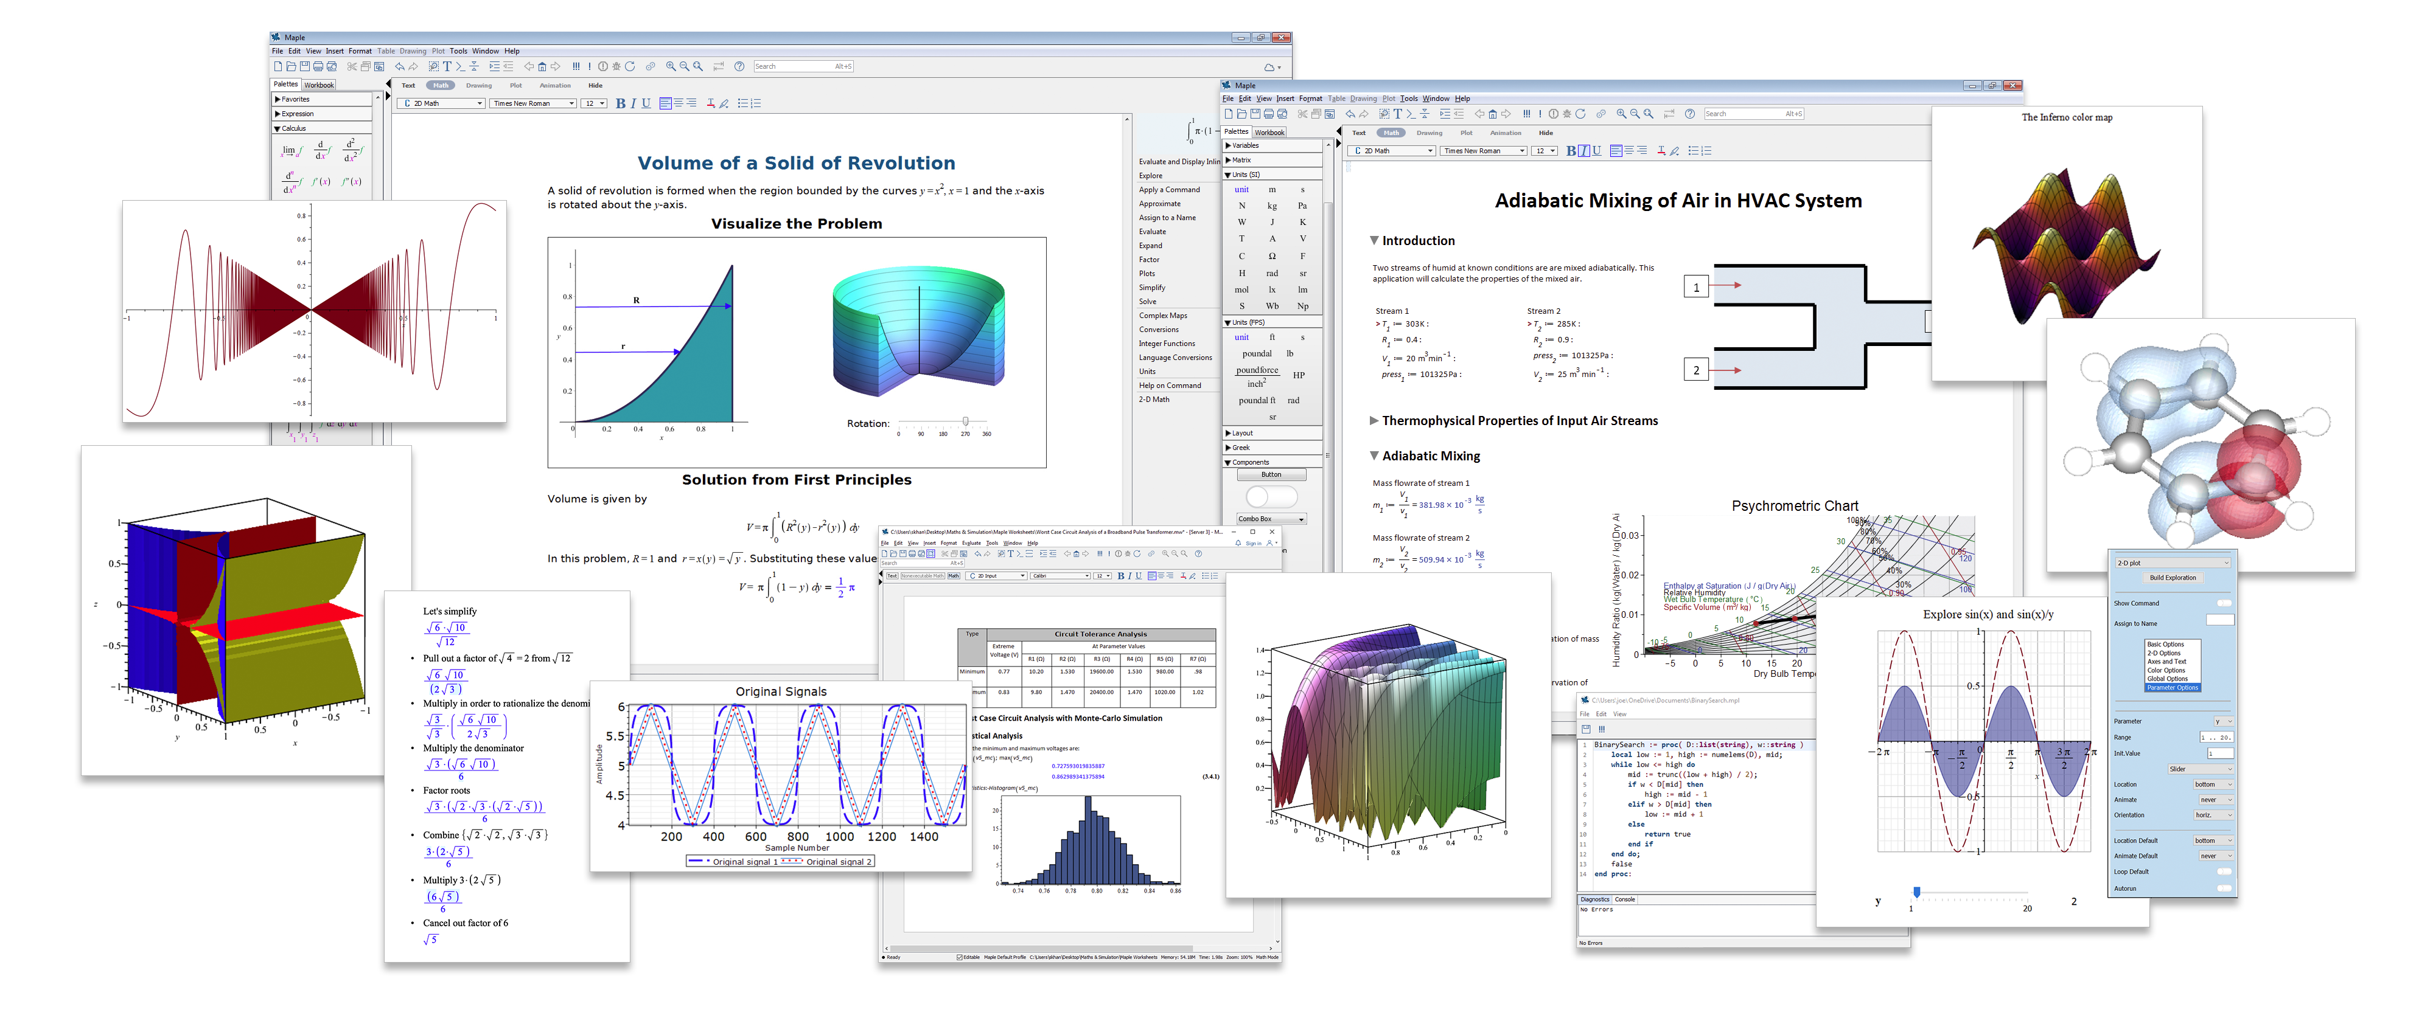This screenshot has width=2433, height=1018.
Task: Click Insert Text (T) icon in Volume worksheet toolbar
Action: [448, 67]
